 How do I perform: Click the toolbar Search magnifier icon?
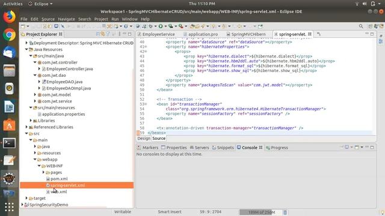(x=361, y=26)
